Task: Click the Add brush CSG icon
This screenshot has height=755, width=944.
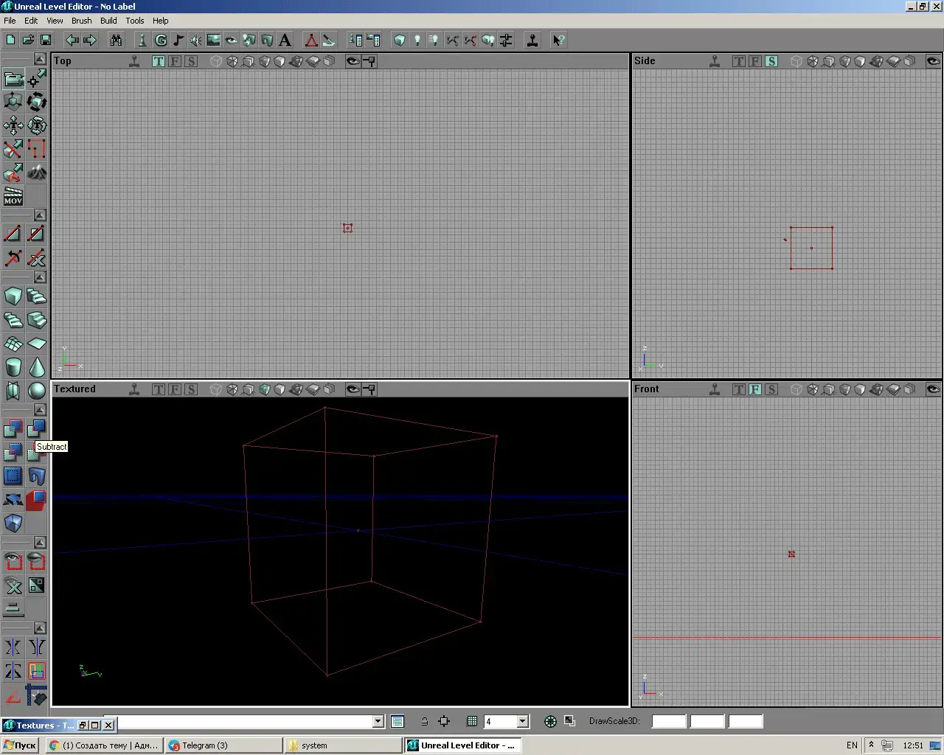Action: [x=13, y=429]
